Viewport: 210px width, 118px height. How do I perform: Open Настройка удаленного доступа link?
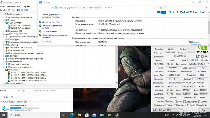(x=52, y=27)
